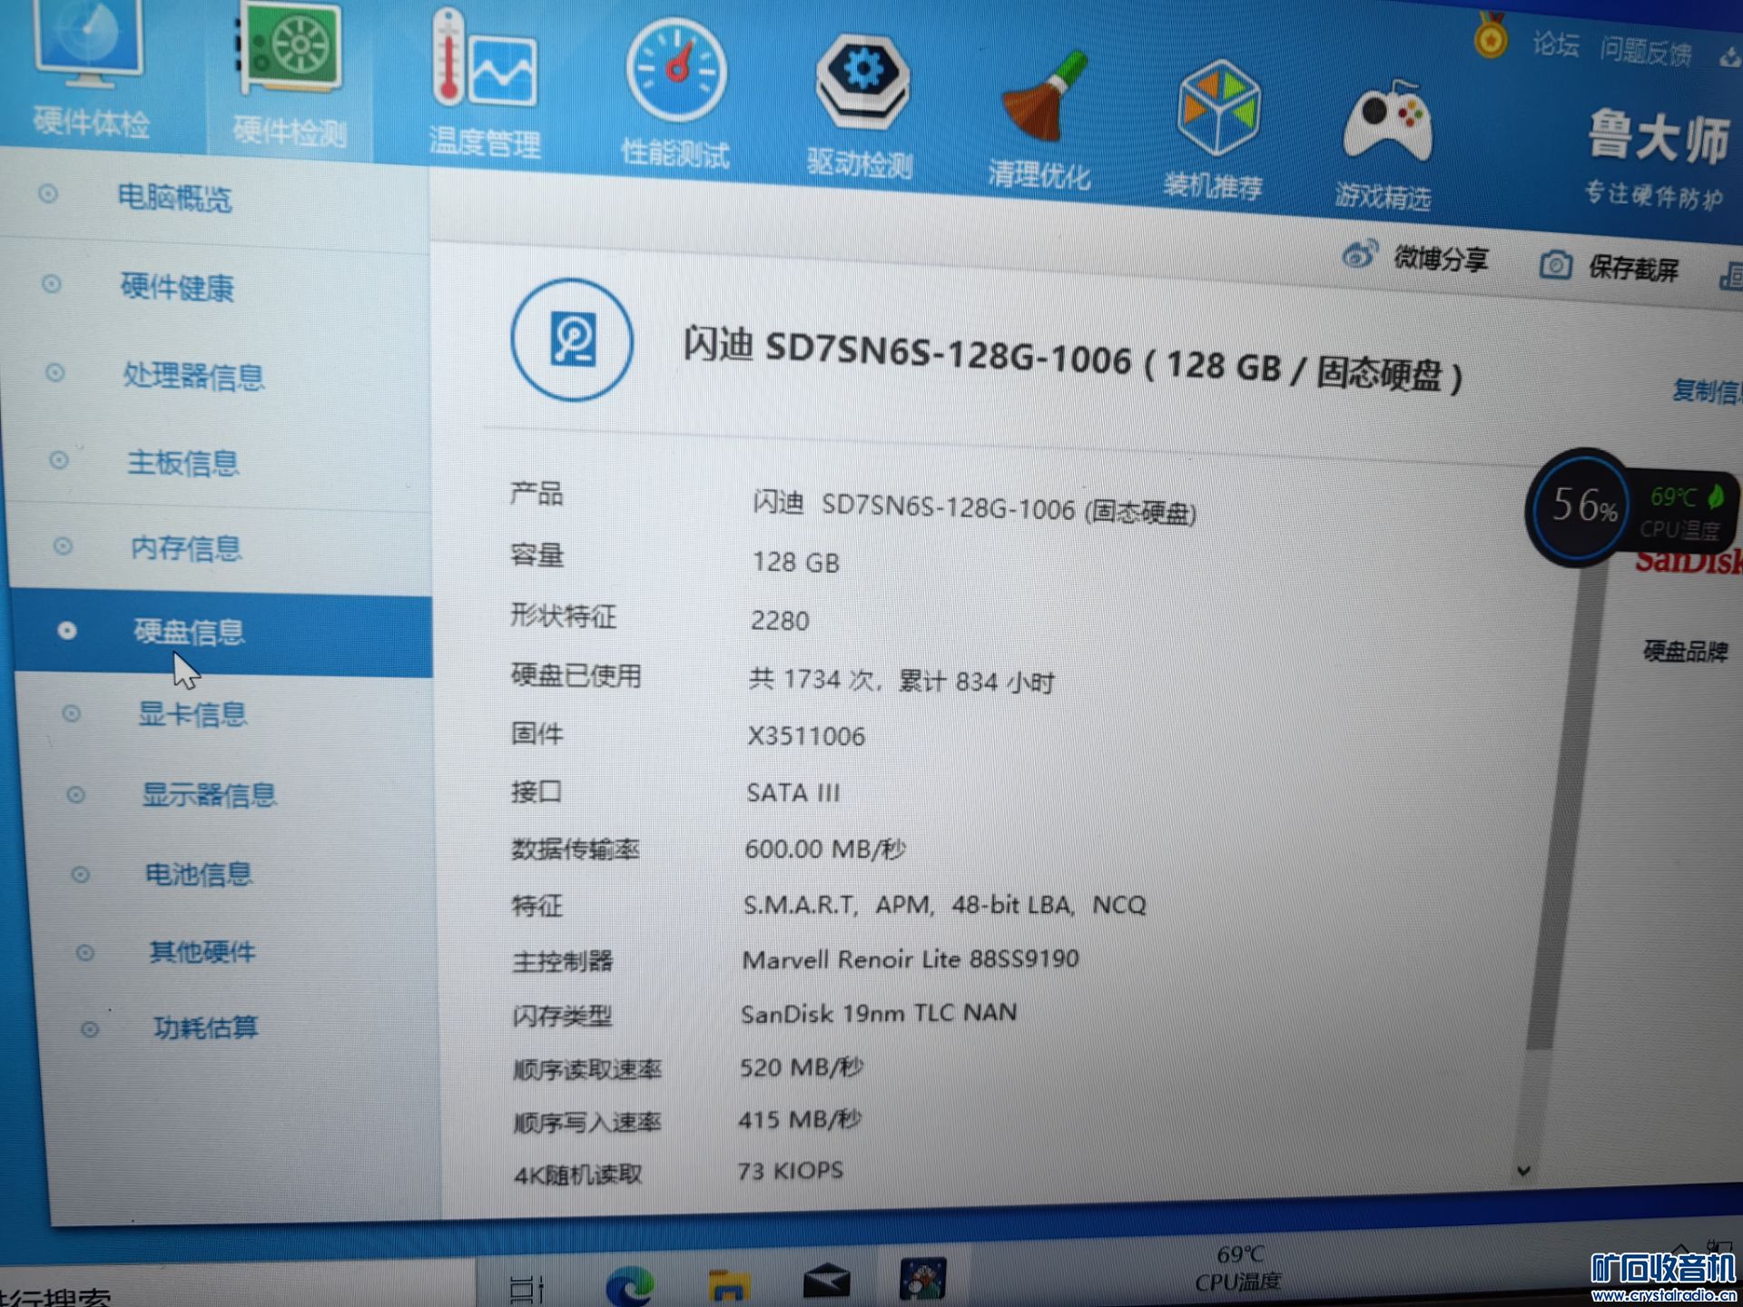This screenshot has width=1743, height=1307.
Task: Click the 硬盘品牌 label under the logo
Action: [x=1685, y=651]
